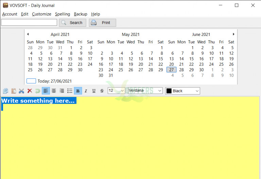The height and width of the screenshot is (179, 261).
Task: Toggle strikethrough formatting
Action: point(102,91)
